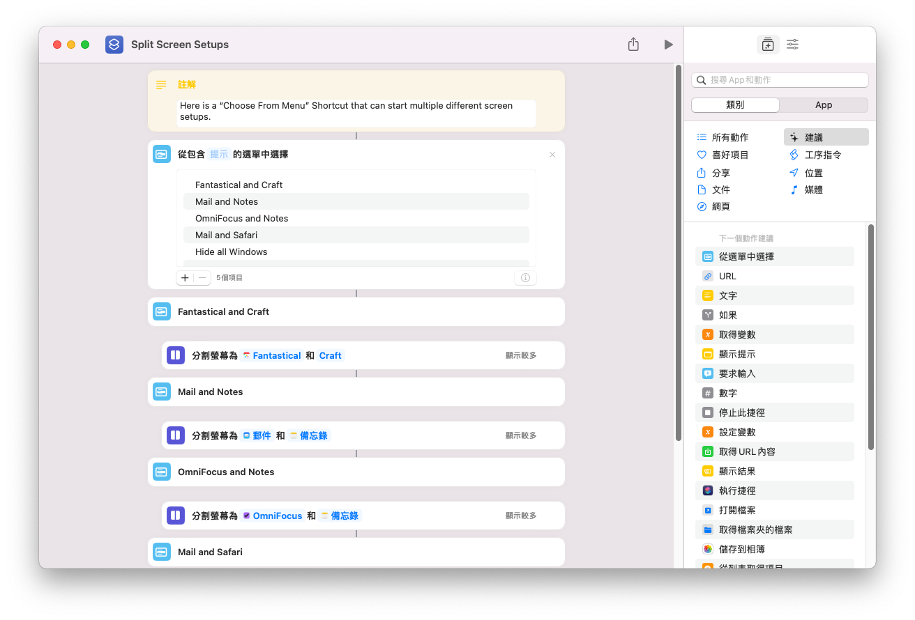Expand 顯示較多 for Fantastical split action
The image size is (915, 620).
(521, 355)
